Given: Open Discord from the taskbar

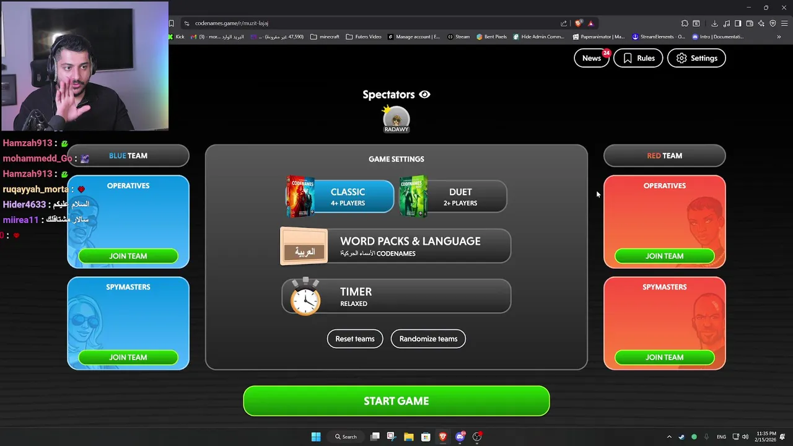Looking at the screenshot, I should pyautogui.click(x=460, y=437).
